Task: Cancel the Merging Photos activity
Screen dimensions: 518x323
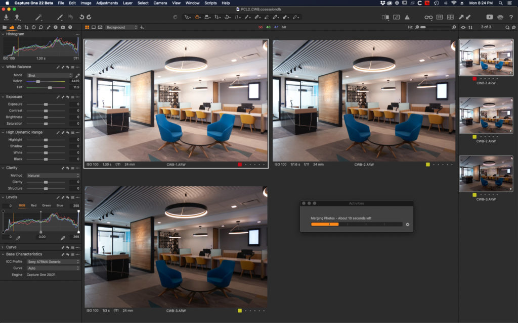Action: [x=408, y=225]
